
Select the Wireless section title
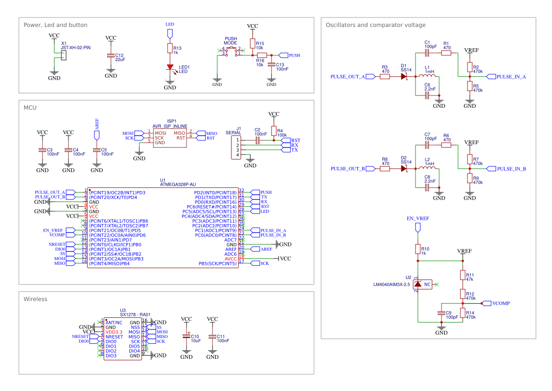(35, 299)
